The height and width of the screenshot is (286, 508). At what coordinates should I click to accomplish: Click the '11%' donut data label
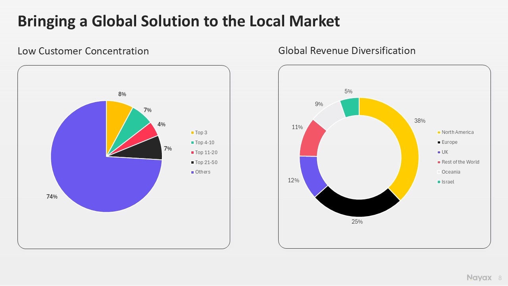(x=297, y=127)
